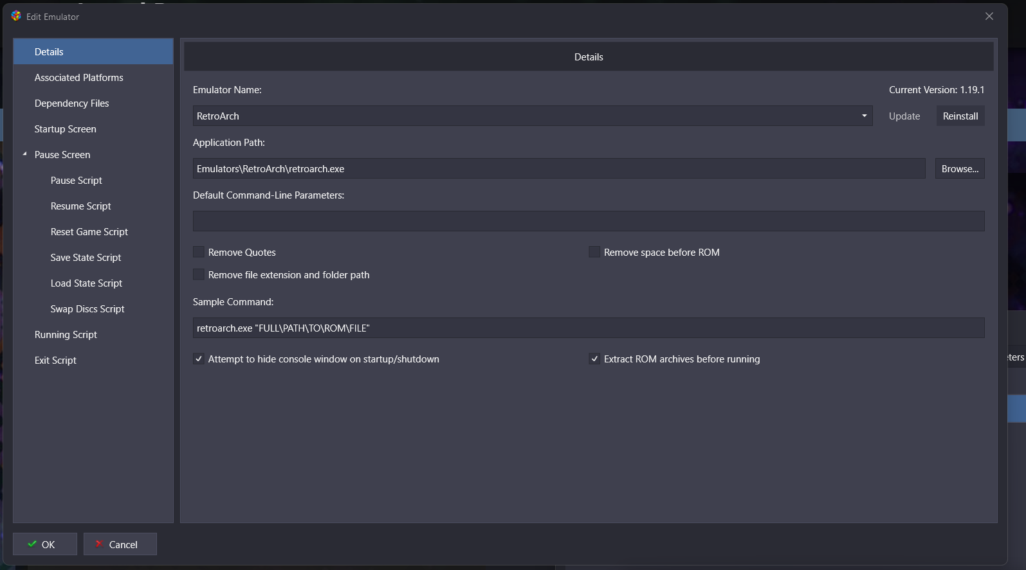
Task: Disable Extract ROM archives before running
Action: coord(594,359)
